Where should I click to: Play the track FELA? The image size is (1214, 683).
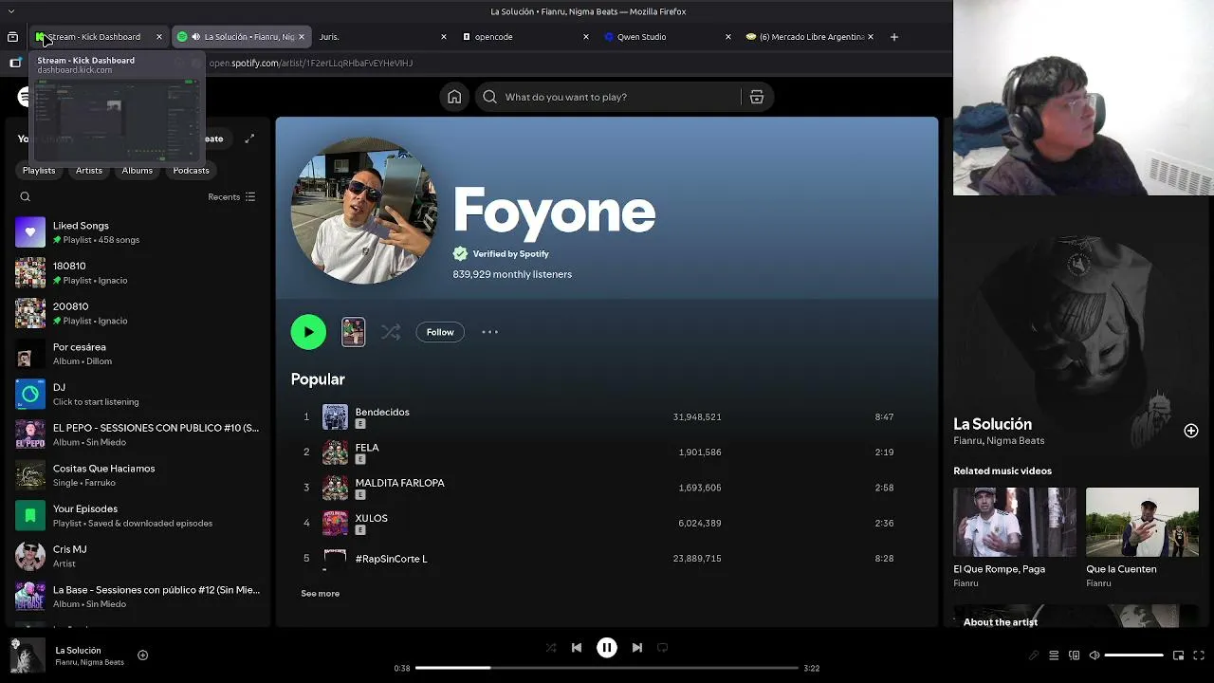(367, 448)
